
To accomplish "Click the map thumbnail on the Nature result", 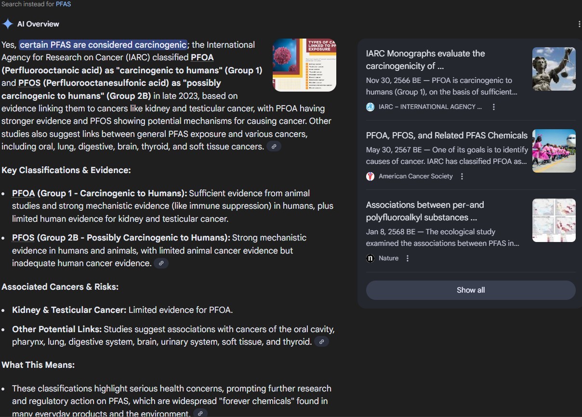I will (554, 220).
